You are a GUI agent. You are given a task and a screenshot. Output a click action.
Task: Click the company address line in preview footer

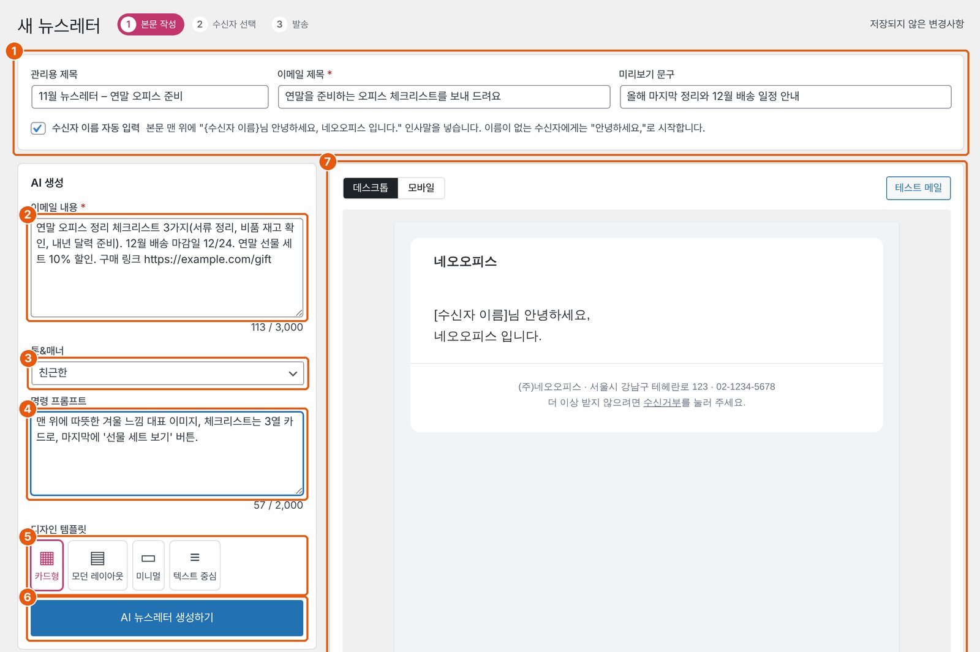coord(647,386)
